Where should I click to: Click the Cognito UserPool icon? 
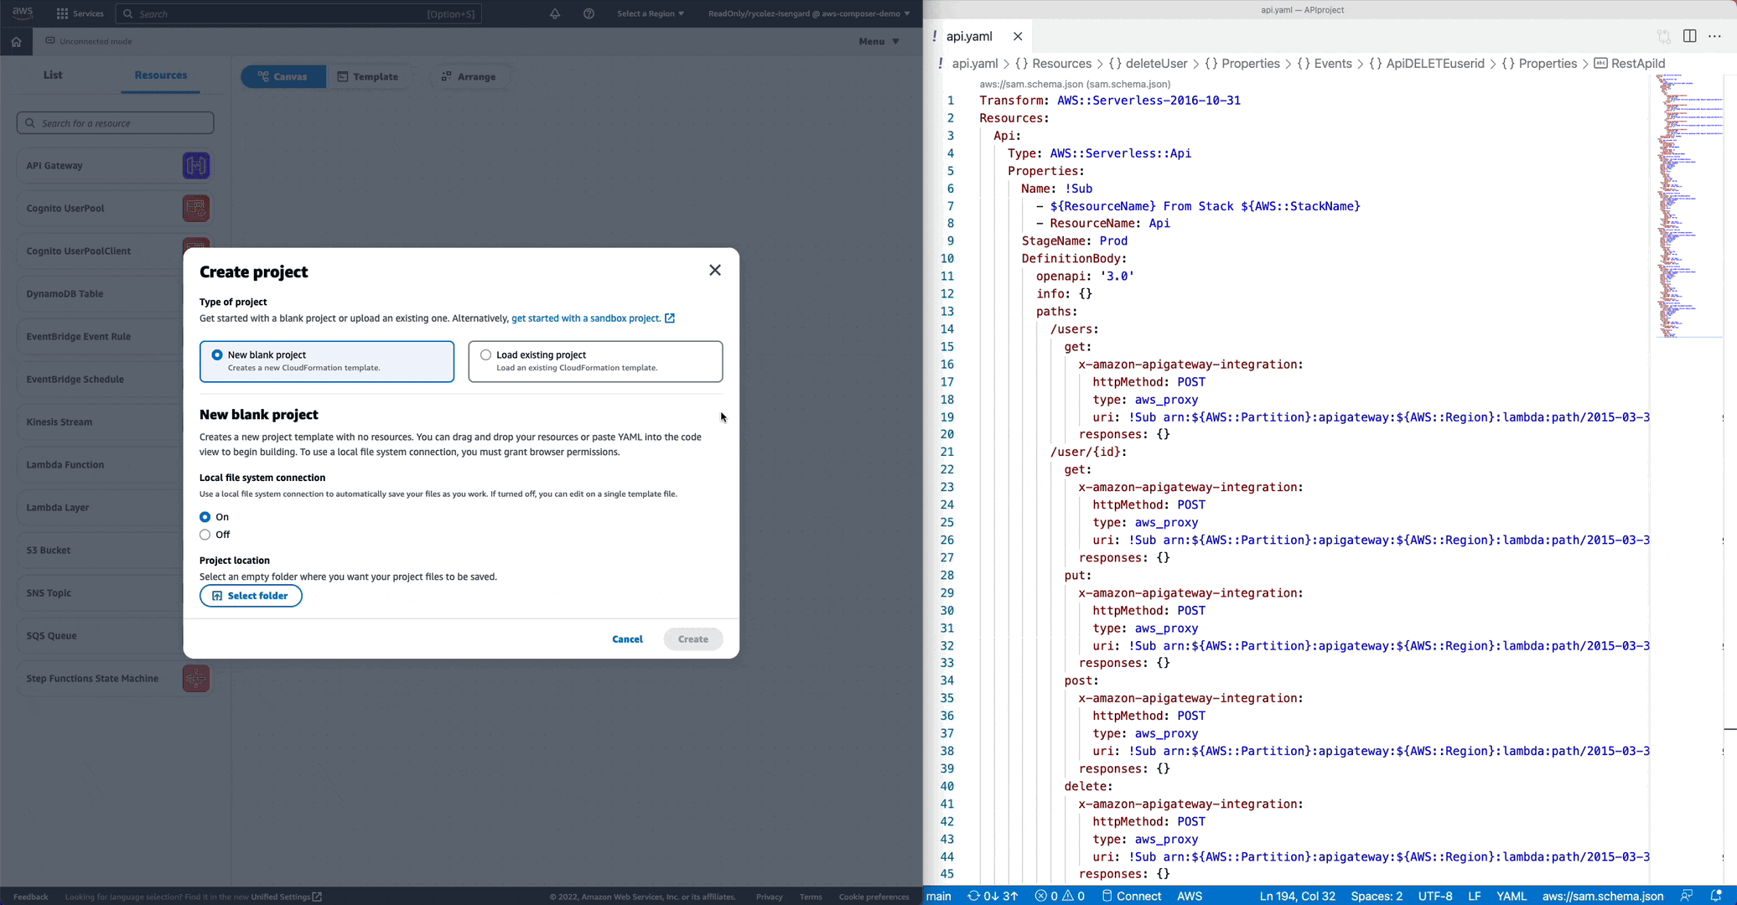click(195, 208)
